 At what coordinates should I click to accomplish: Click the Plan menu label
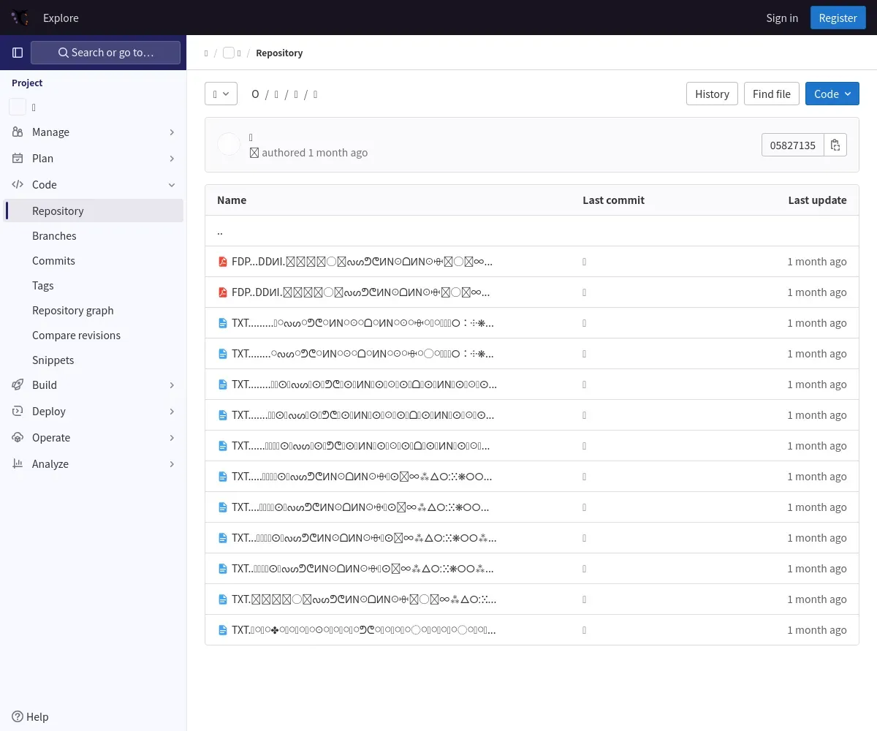42,158
